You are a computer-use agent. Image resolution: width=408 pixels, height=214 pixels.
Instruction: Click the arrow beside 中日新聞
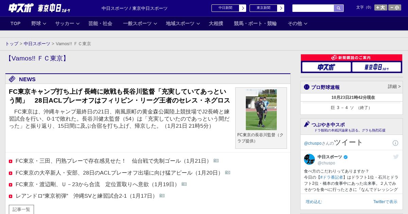243,8
